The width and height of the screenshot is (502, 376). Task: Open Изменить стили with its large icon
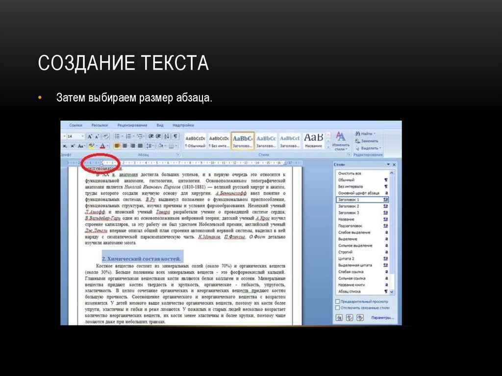[341, 136]
